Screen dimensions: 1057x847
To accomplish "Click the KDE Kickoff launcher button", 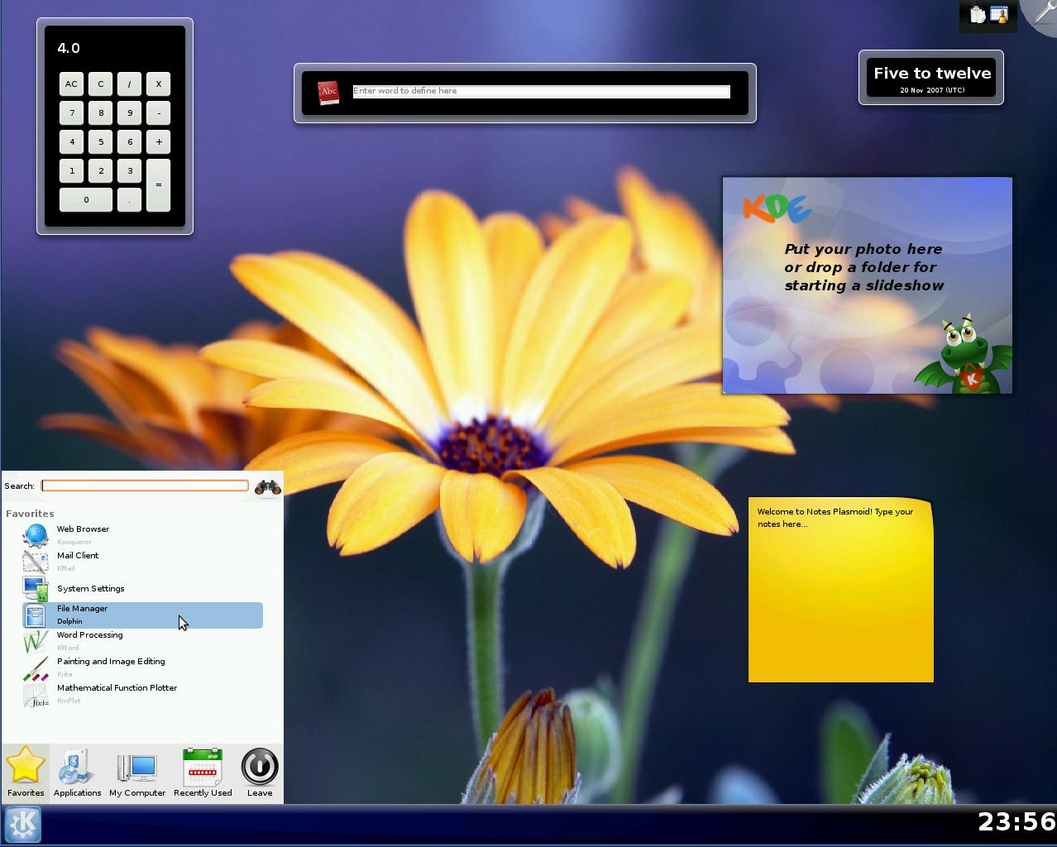I will [x=22, y=824].
